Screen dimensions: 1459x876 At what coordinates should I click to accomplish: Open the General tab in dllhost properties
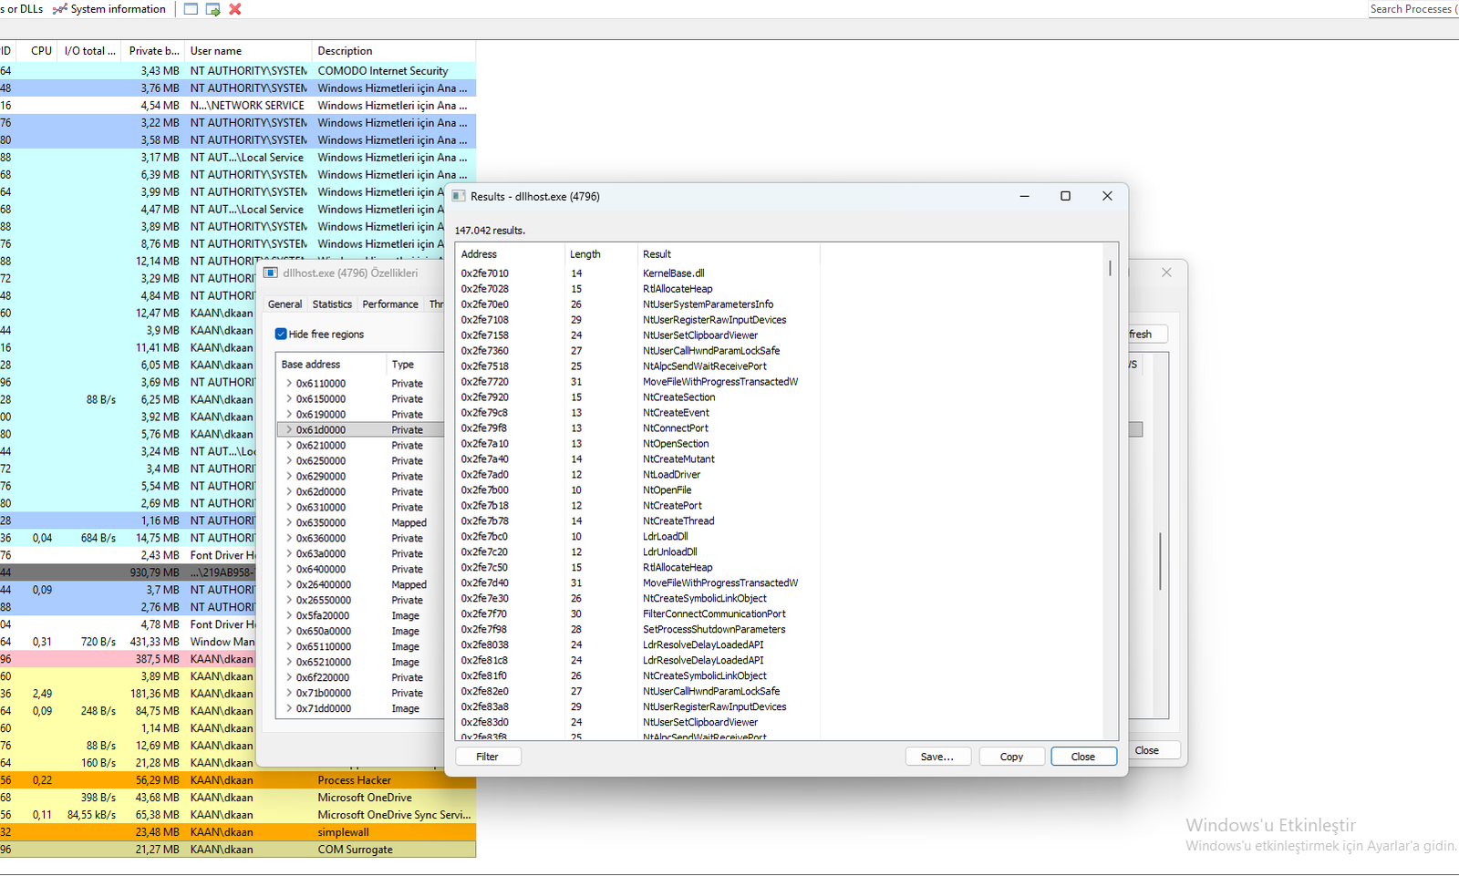click(285, 304)
